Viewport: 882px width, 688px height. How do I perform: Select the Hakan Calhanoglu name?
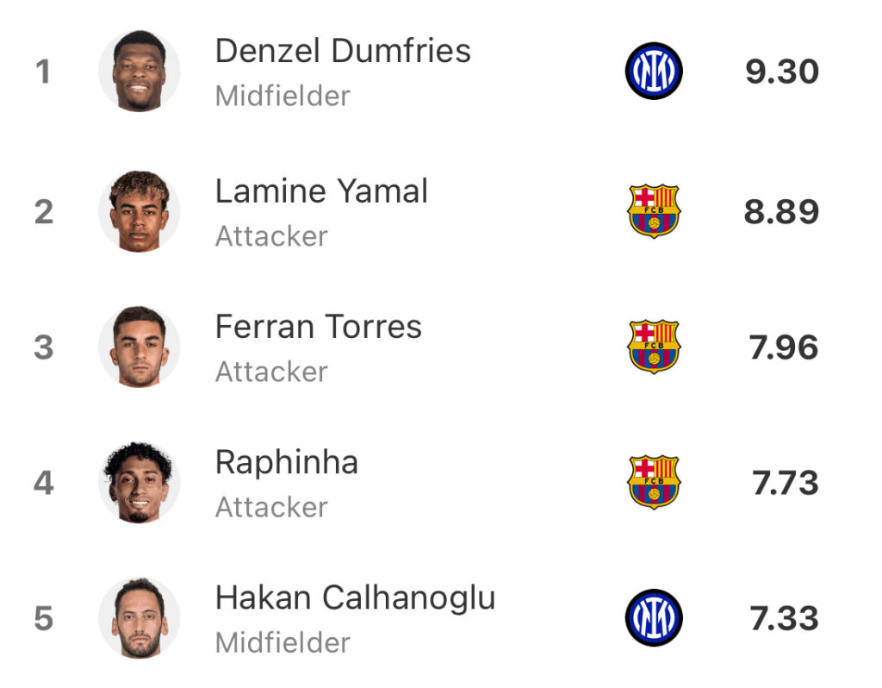pyautogui.click(x=355, y=598)
